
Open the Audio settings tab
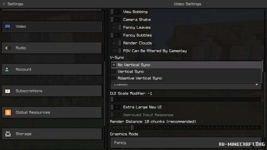pyautogui.click(x=52, y=48)
